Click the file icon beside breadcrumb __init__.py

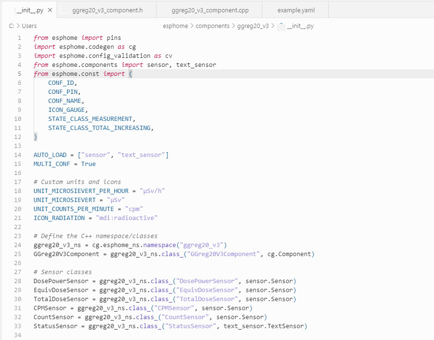(281, 26)
